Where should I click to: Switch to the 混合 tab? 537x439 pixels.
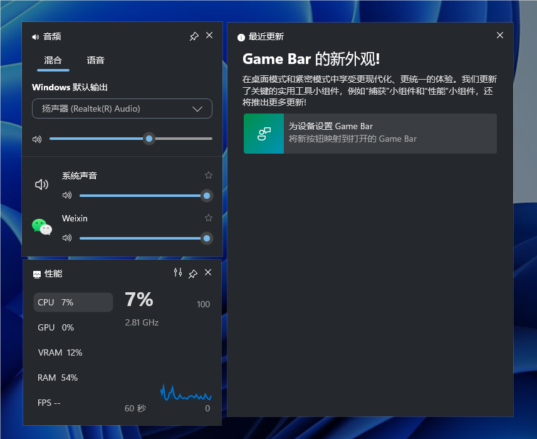(53, 60)
